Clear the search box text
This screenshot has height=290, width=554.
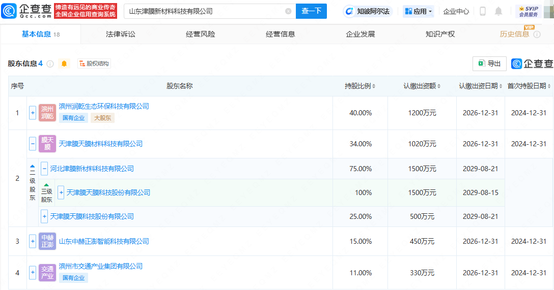[288, 11]
